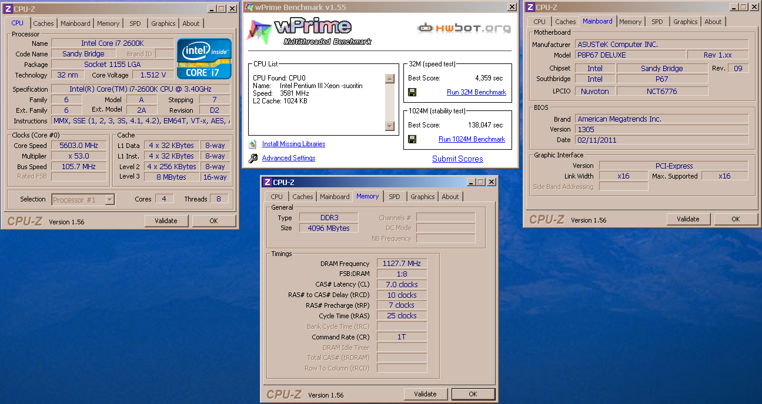Click LPCIO NCT6776 field
This screenshot has width=762, height=404.
(662, 91)
